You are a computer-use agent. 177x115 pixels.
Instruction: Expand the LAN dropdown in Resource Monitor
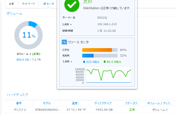(x=71, y=62)
